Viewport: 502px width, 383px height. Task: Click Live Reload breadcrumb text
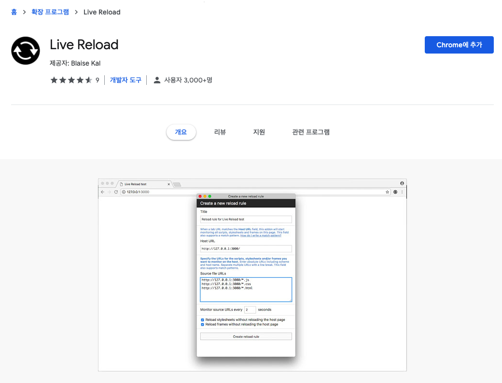[x=102, y=12]
